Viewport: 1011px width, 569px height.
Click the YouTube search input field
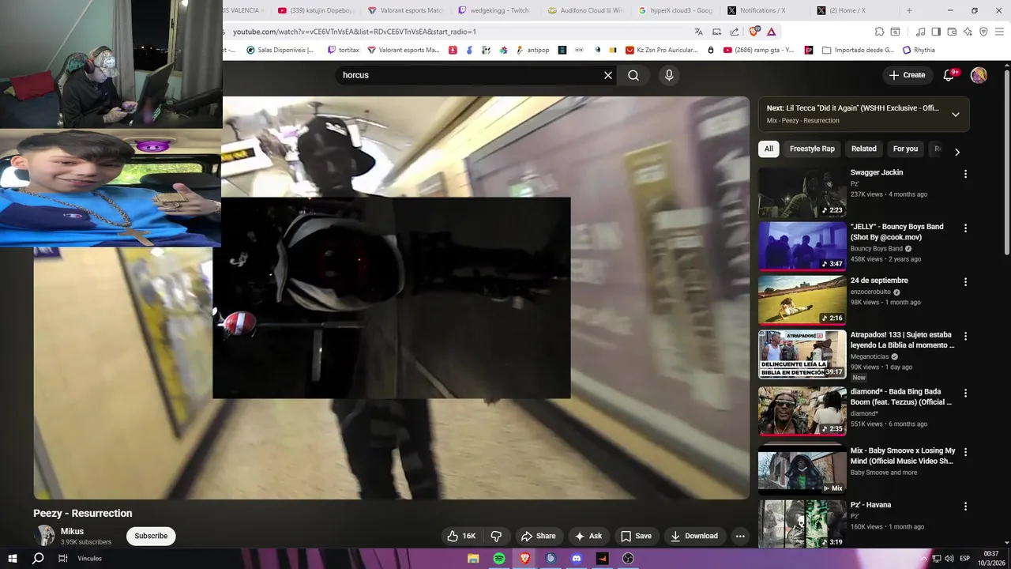coord(470,75)
